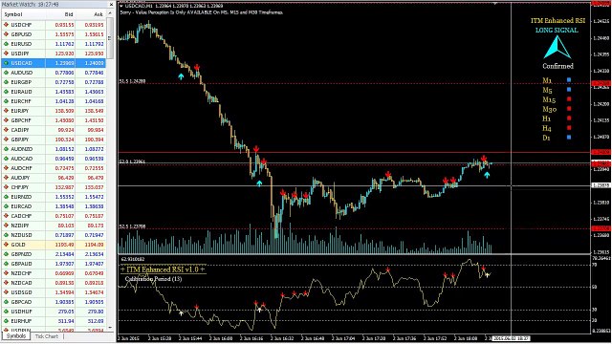Screen dimensions: 612x344
Task: Click the M15 red timeframe indicator square
Action: (x=569, y=99)
